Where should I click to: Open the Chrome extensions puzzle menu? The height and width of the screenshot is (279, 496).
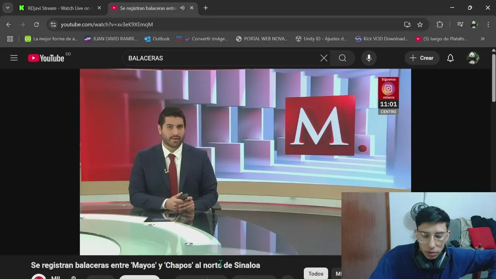[440, 24]
